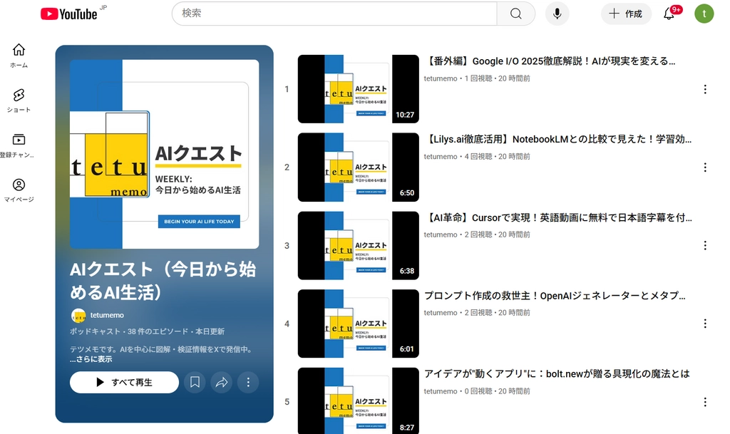
Task: Open マイページ in sidebar
Action: pos(19,190)
